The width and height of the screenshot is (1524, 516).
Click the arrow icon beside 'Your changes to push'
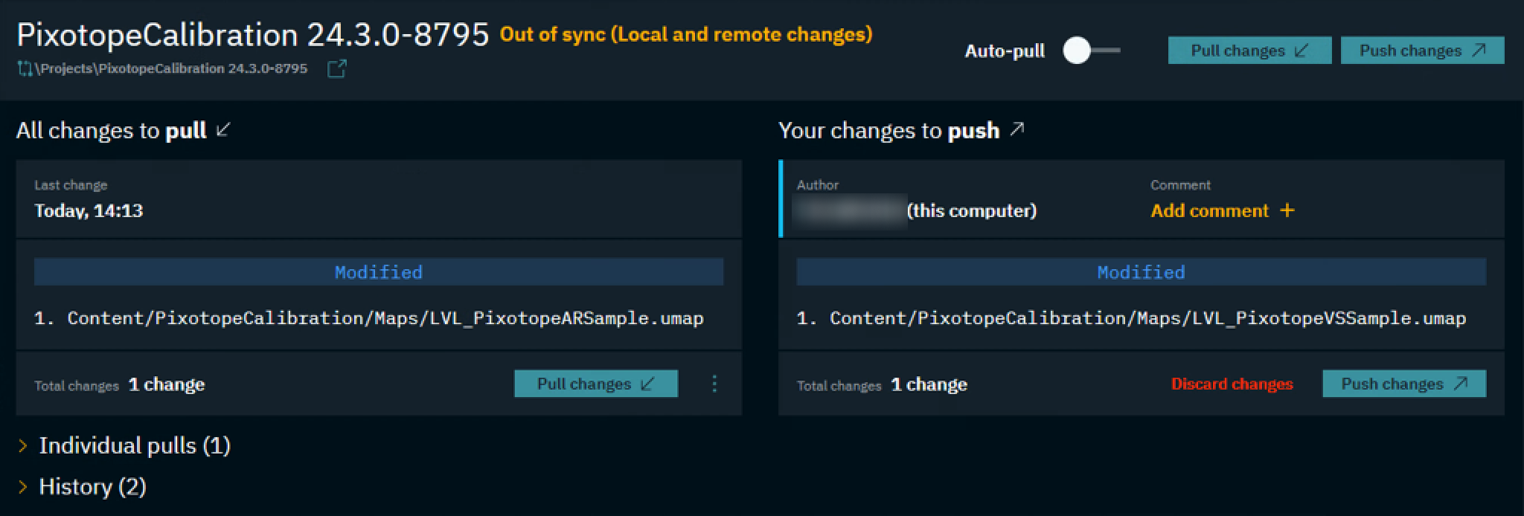point(1017,130)
